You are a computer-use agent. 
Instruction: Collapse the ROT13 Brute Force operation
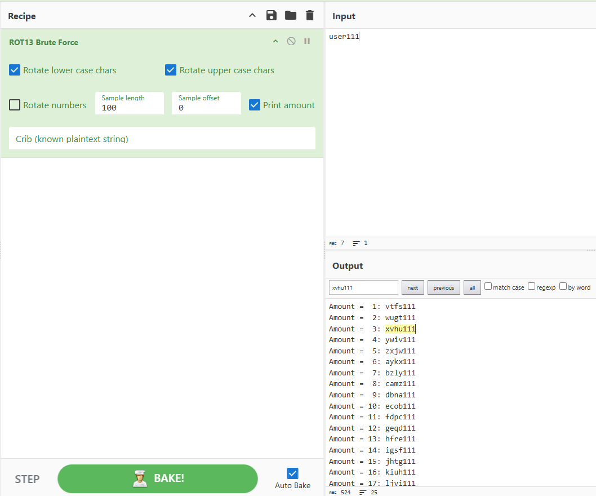click(x=275, y=42)
